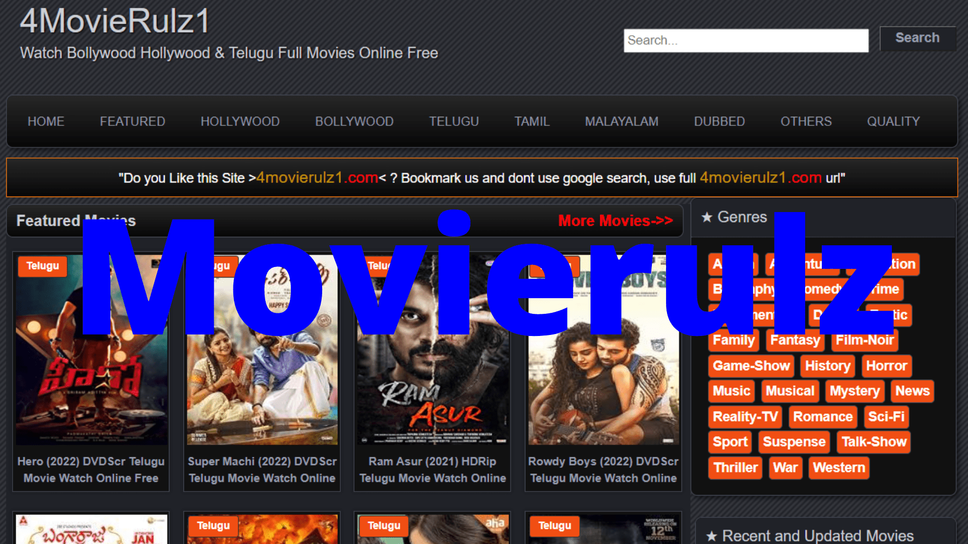Select the Romance genre tag

click(x=823, y=417)
